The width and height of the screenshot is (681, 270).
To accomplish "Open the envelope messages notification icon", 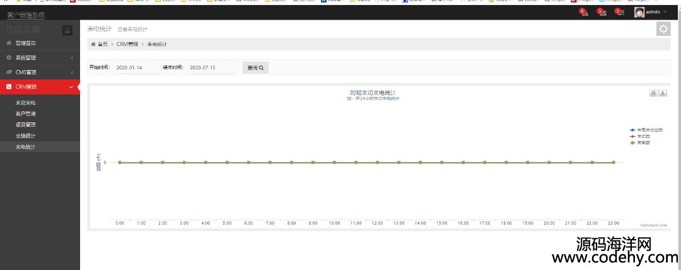I will [602, 12].
